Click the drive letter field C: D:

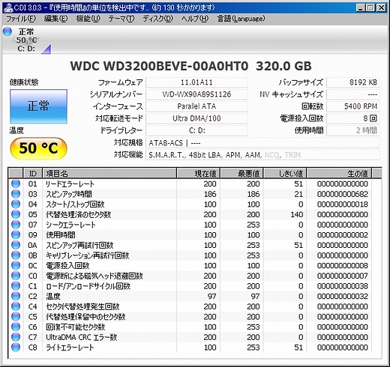click(196, 130)
